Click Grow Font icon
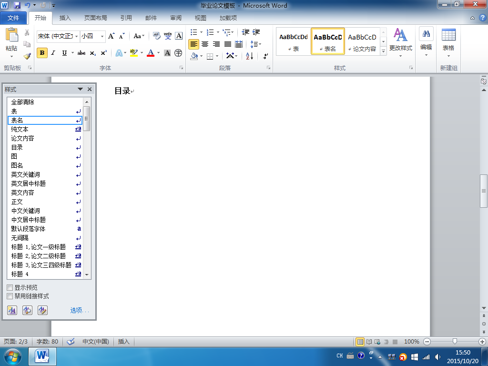Screen dimensions: 488x366 [112, 36]
